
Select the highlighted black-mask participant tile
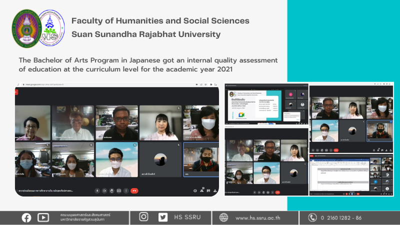[x=201, y=160]
